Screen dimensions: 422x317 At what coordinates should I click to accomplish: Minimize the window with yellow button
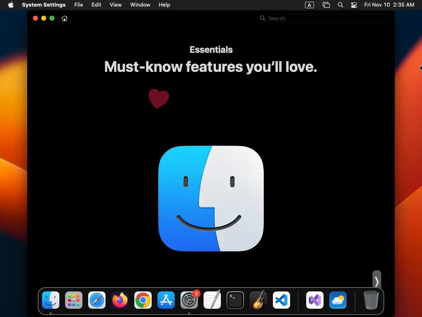pyautogui.click(x=44, y=18)
